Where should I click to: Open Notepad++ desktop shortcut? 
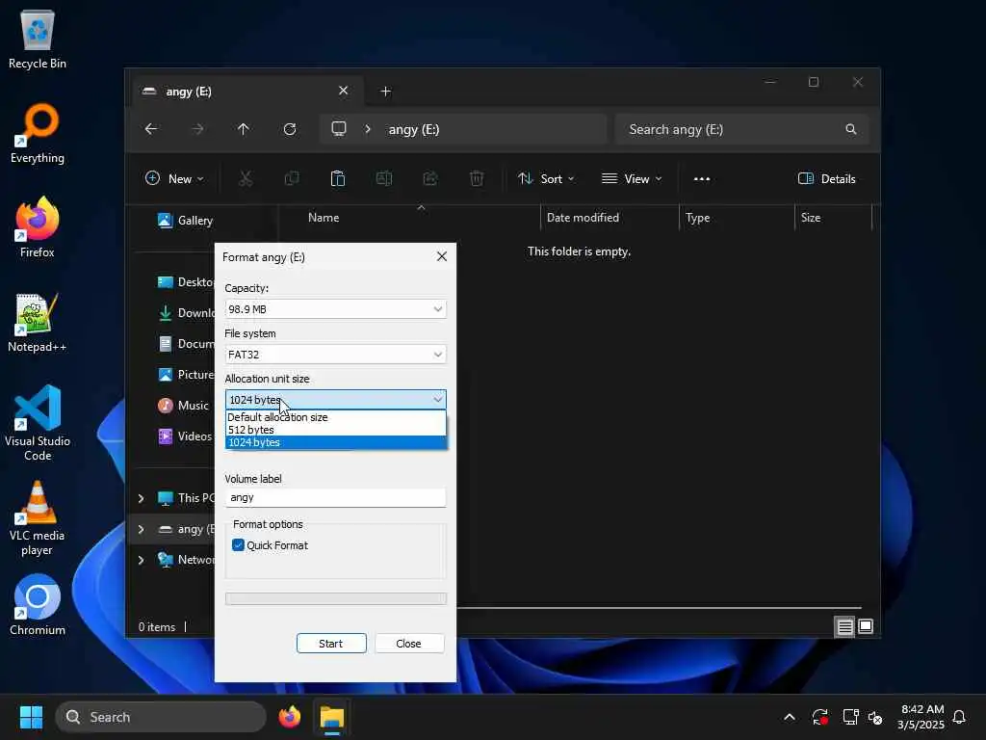click(38, 322)
